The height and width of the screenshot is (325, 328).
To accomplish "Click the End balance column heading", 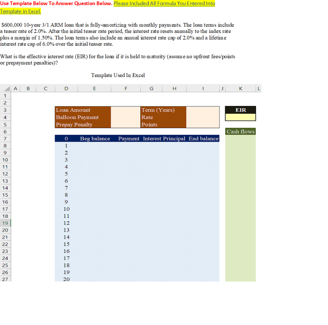I will [203, 139].
